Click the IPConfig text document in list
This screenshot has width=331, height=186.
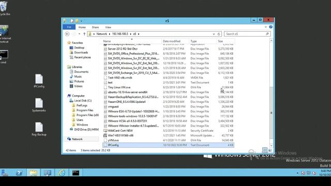point(168,145)
